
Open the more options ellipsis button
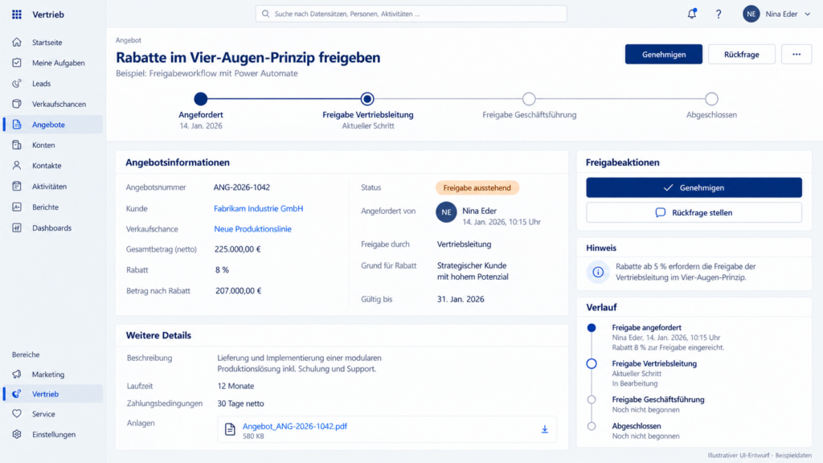pos(796,54)
